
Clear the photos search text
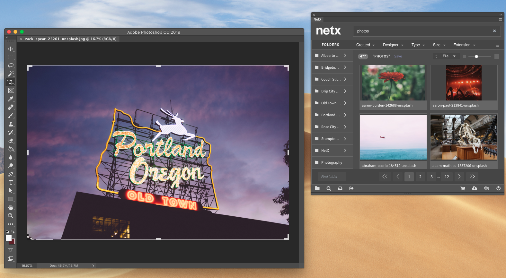coord(494,31)
